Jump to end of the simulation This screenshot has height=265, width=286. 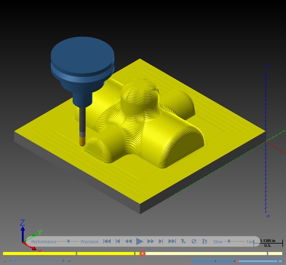click(x=172, y=241)
